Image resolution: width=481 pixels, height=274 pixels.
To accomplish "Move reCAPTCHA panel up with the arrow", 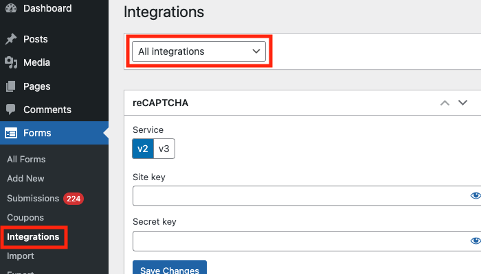I will click(x=445, y=103).
